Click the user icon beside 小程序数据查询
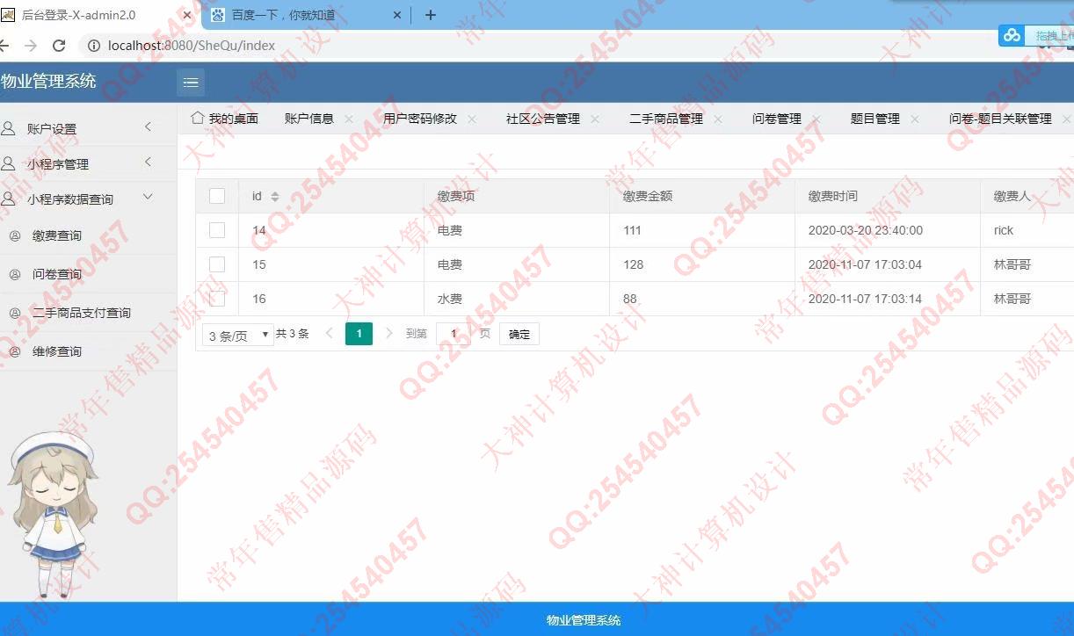The height and width of the screenshot is (636, 1074). [x=9, y=199]
